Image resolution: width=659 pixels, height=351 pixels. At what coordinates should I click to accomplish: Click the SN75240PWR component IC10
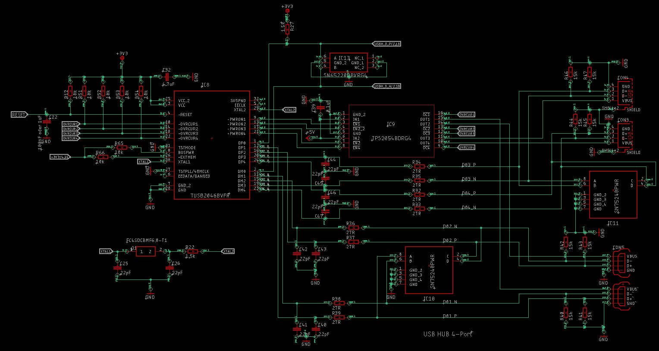[429, 270]
